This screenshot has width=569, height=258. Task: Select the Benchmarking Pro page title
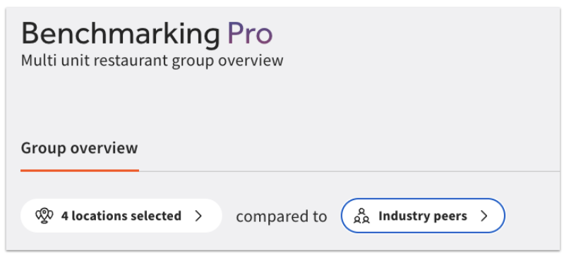[147, 34]
